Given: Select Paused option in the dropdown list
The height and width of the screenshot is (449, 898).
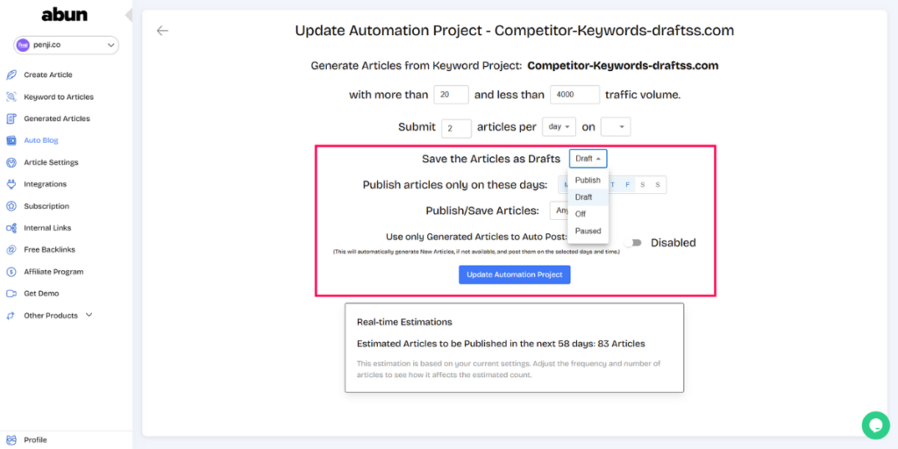Looking at the screenshot, I should pyautogui.click(x=588, y=231).
